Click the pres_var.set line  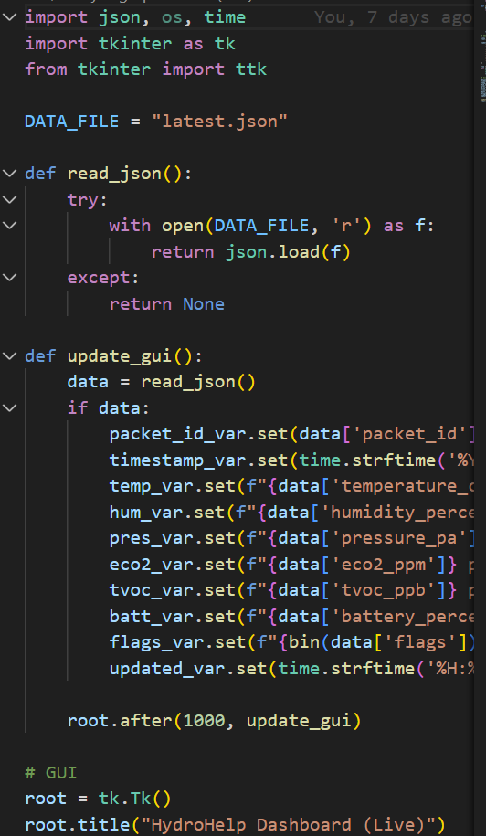click(291, 539)
